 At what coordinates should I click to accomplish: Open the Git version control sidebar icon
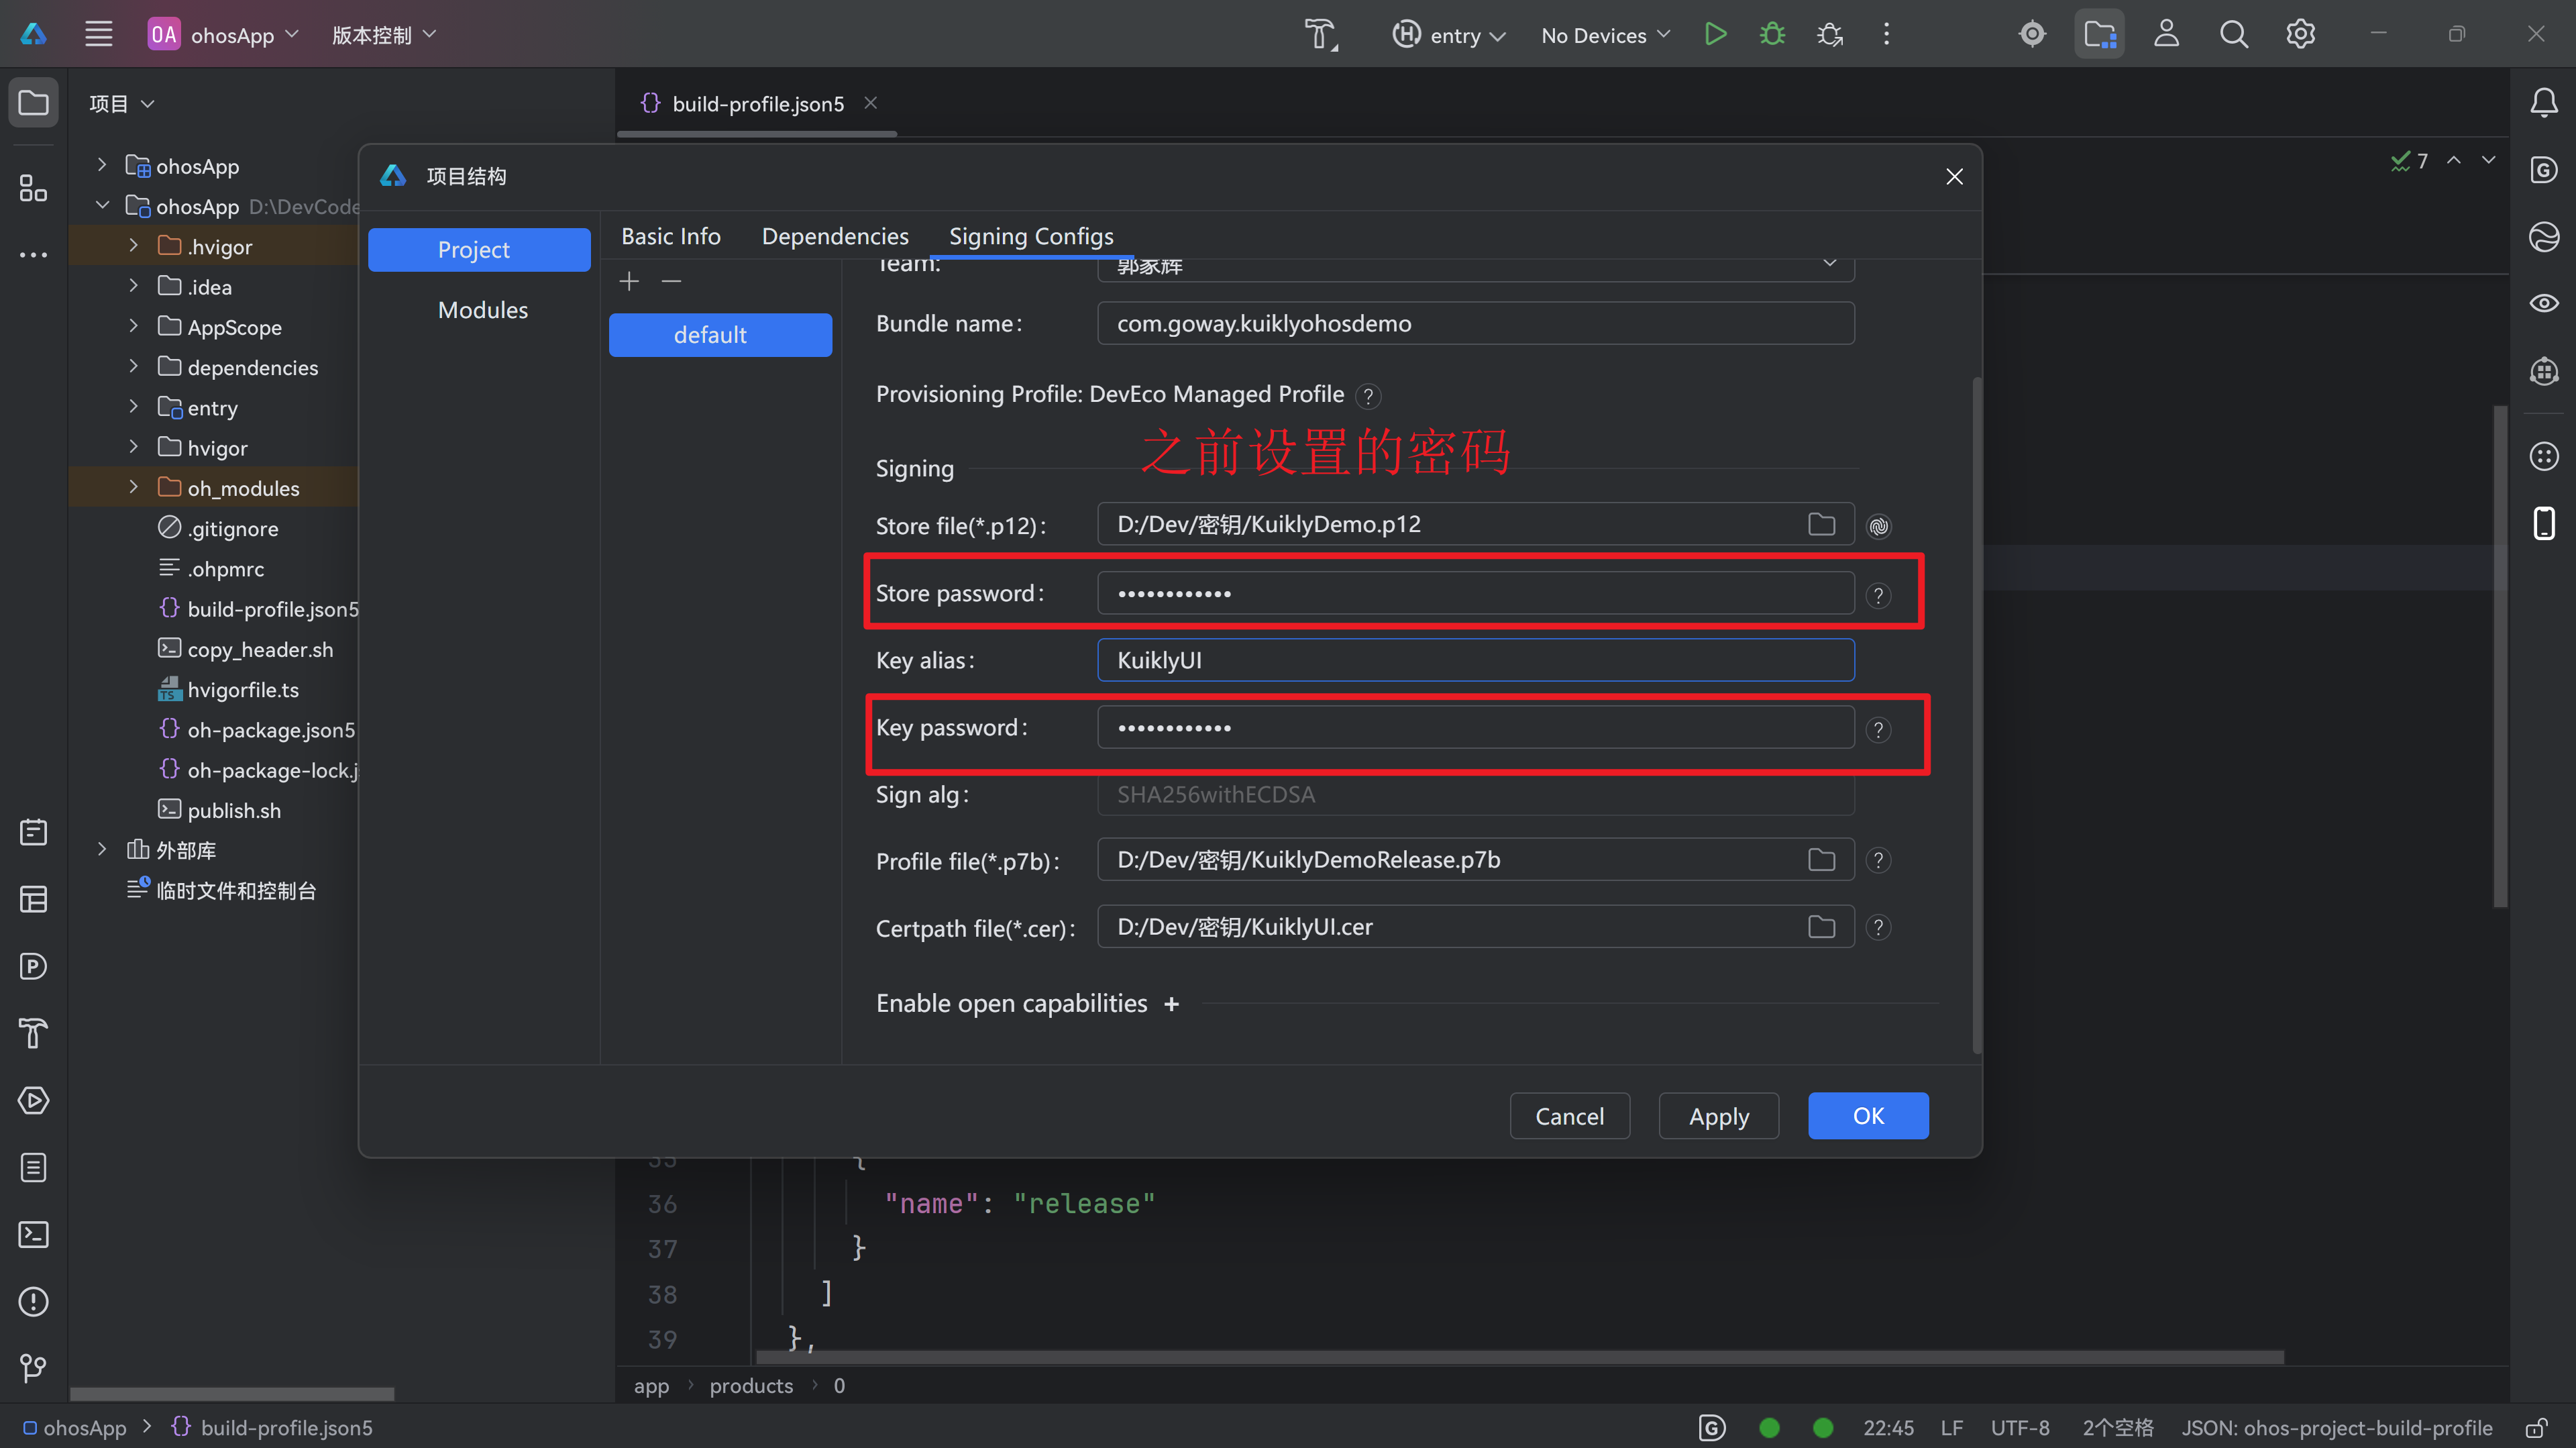[34, 1367]
